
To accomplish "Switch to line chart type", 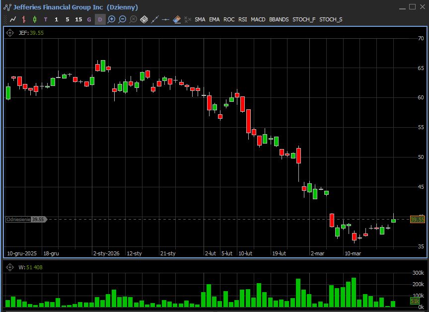I will tap(13, 19).
